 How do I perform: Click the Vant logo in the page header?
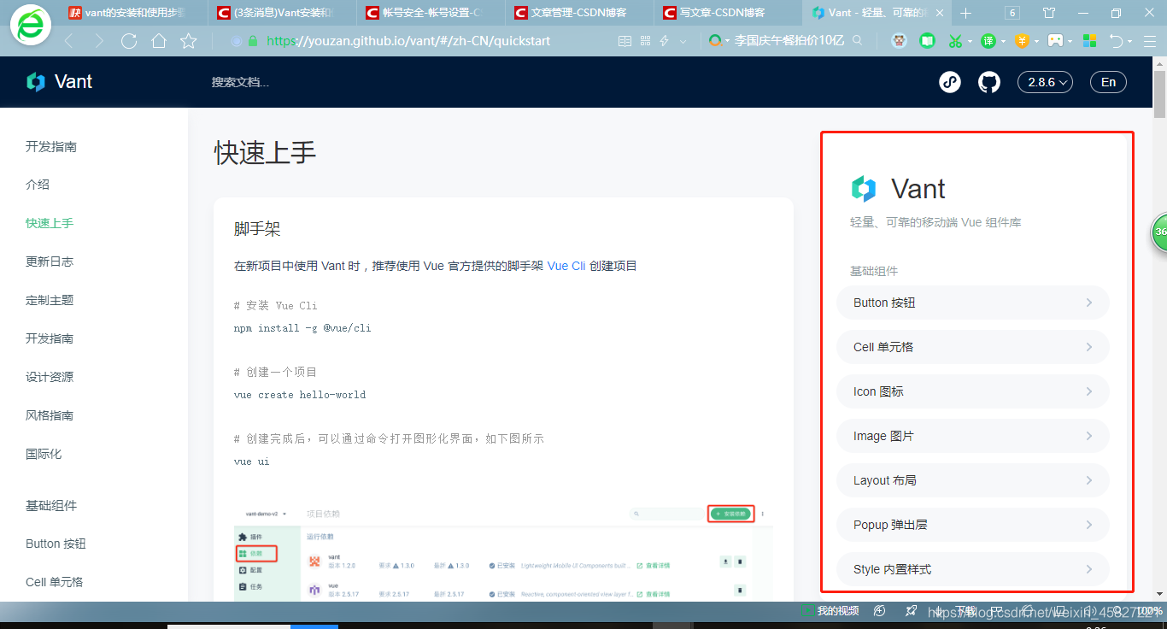pos(59,82)
